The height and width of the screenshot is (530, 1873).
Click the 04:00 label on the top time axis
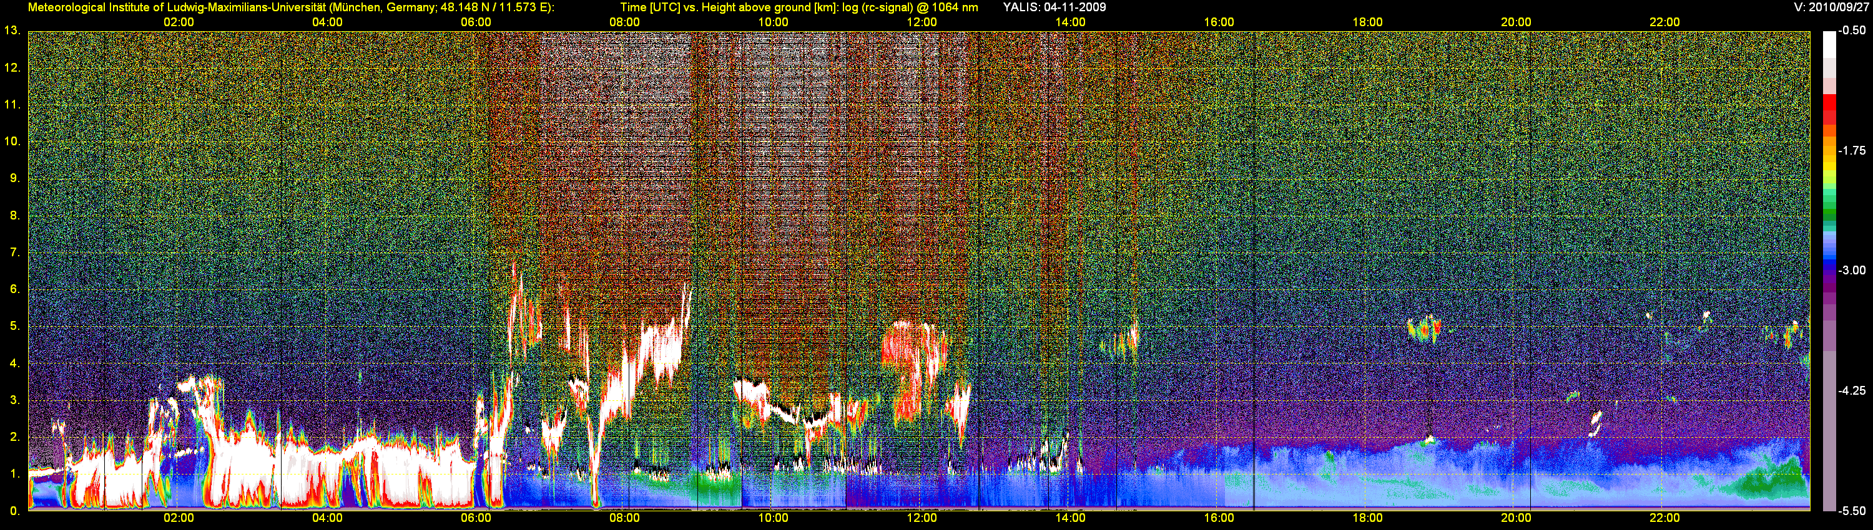[x=327, y=22]
